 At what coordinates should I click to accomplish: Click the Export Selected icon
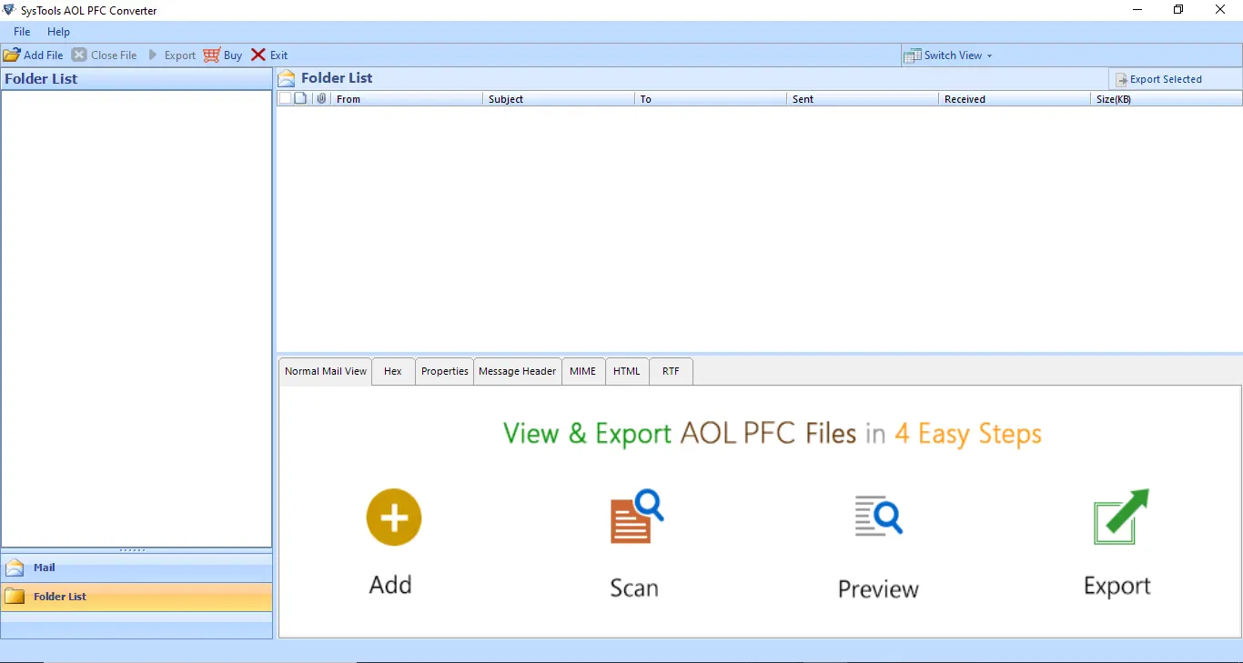pyautogui.click(x=1121, y=80)
